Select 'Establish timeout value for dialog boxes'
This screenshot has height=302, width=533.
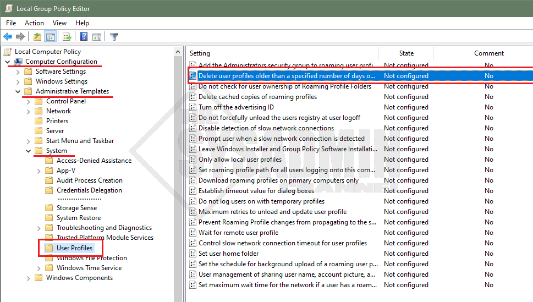coord(256,191)
